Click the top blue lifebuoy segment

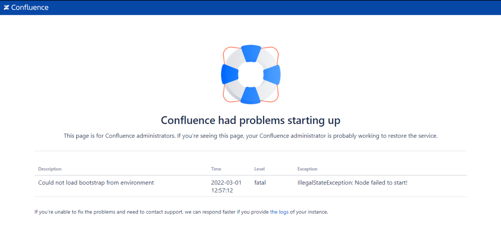[251, 53]
